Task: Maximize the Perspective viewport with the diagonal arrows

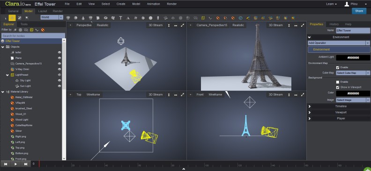Action: point(182,25)
